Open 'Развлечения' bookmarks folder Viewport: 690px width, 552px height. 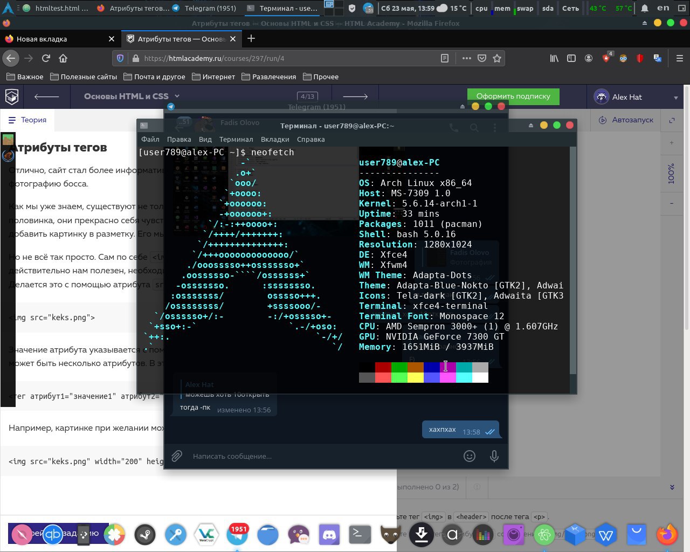pyautogui.click(x=269, y=77)
